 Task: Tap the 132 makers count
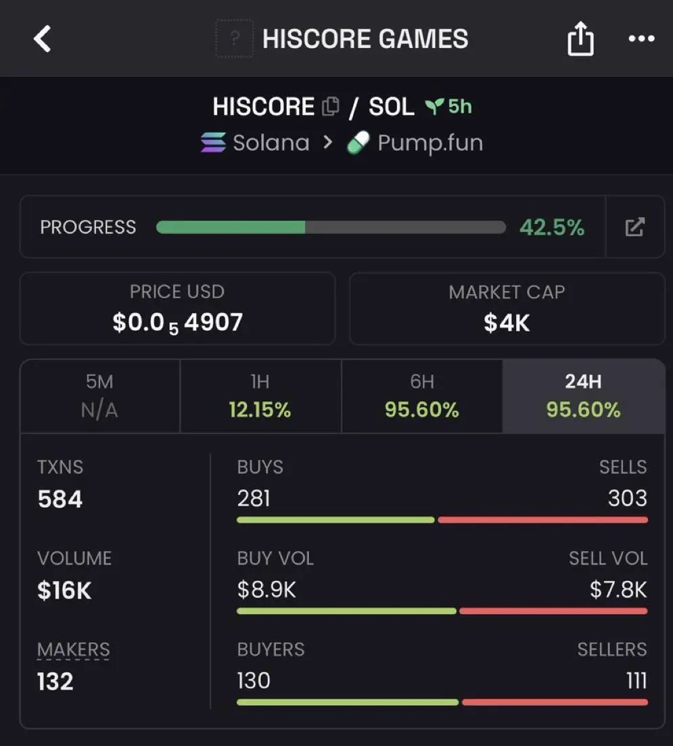[x=55, y=681]
